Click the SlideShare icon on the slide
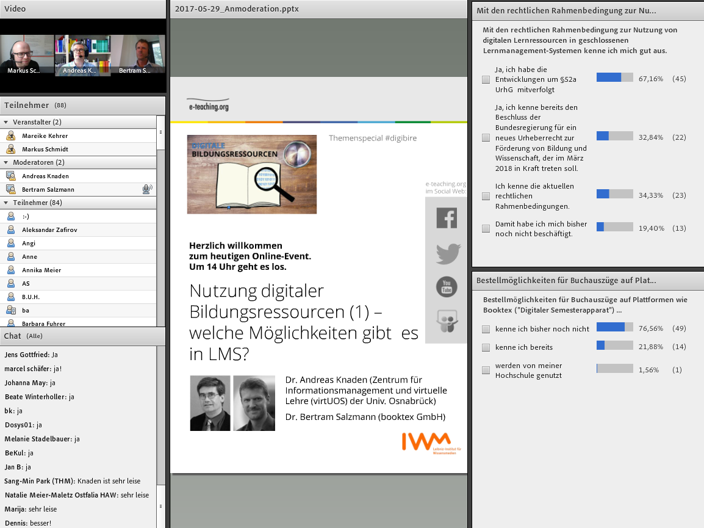 pyautogui.click(x=447, y=321)
